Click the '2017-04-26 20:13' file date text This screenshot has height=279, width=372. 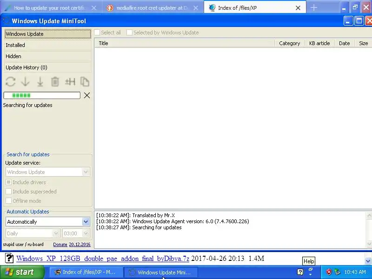pos(218,259)
